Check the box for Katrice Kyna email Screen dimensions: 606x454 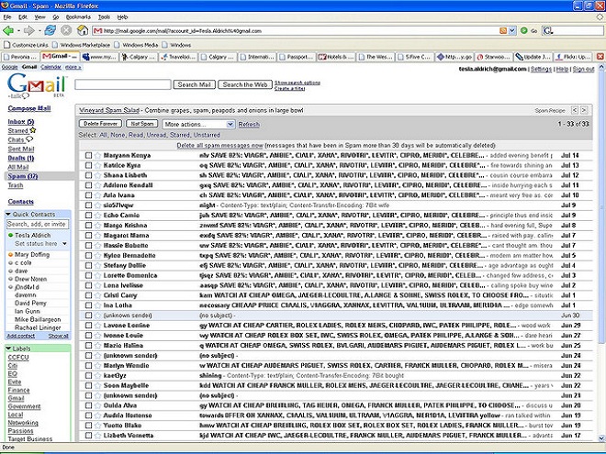(x=88, y=165)
